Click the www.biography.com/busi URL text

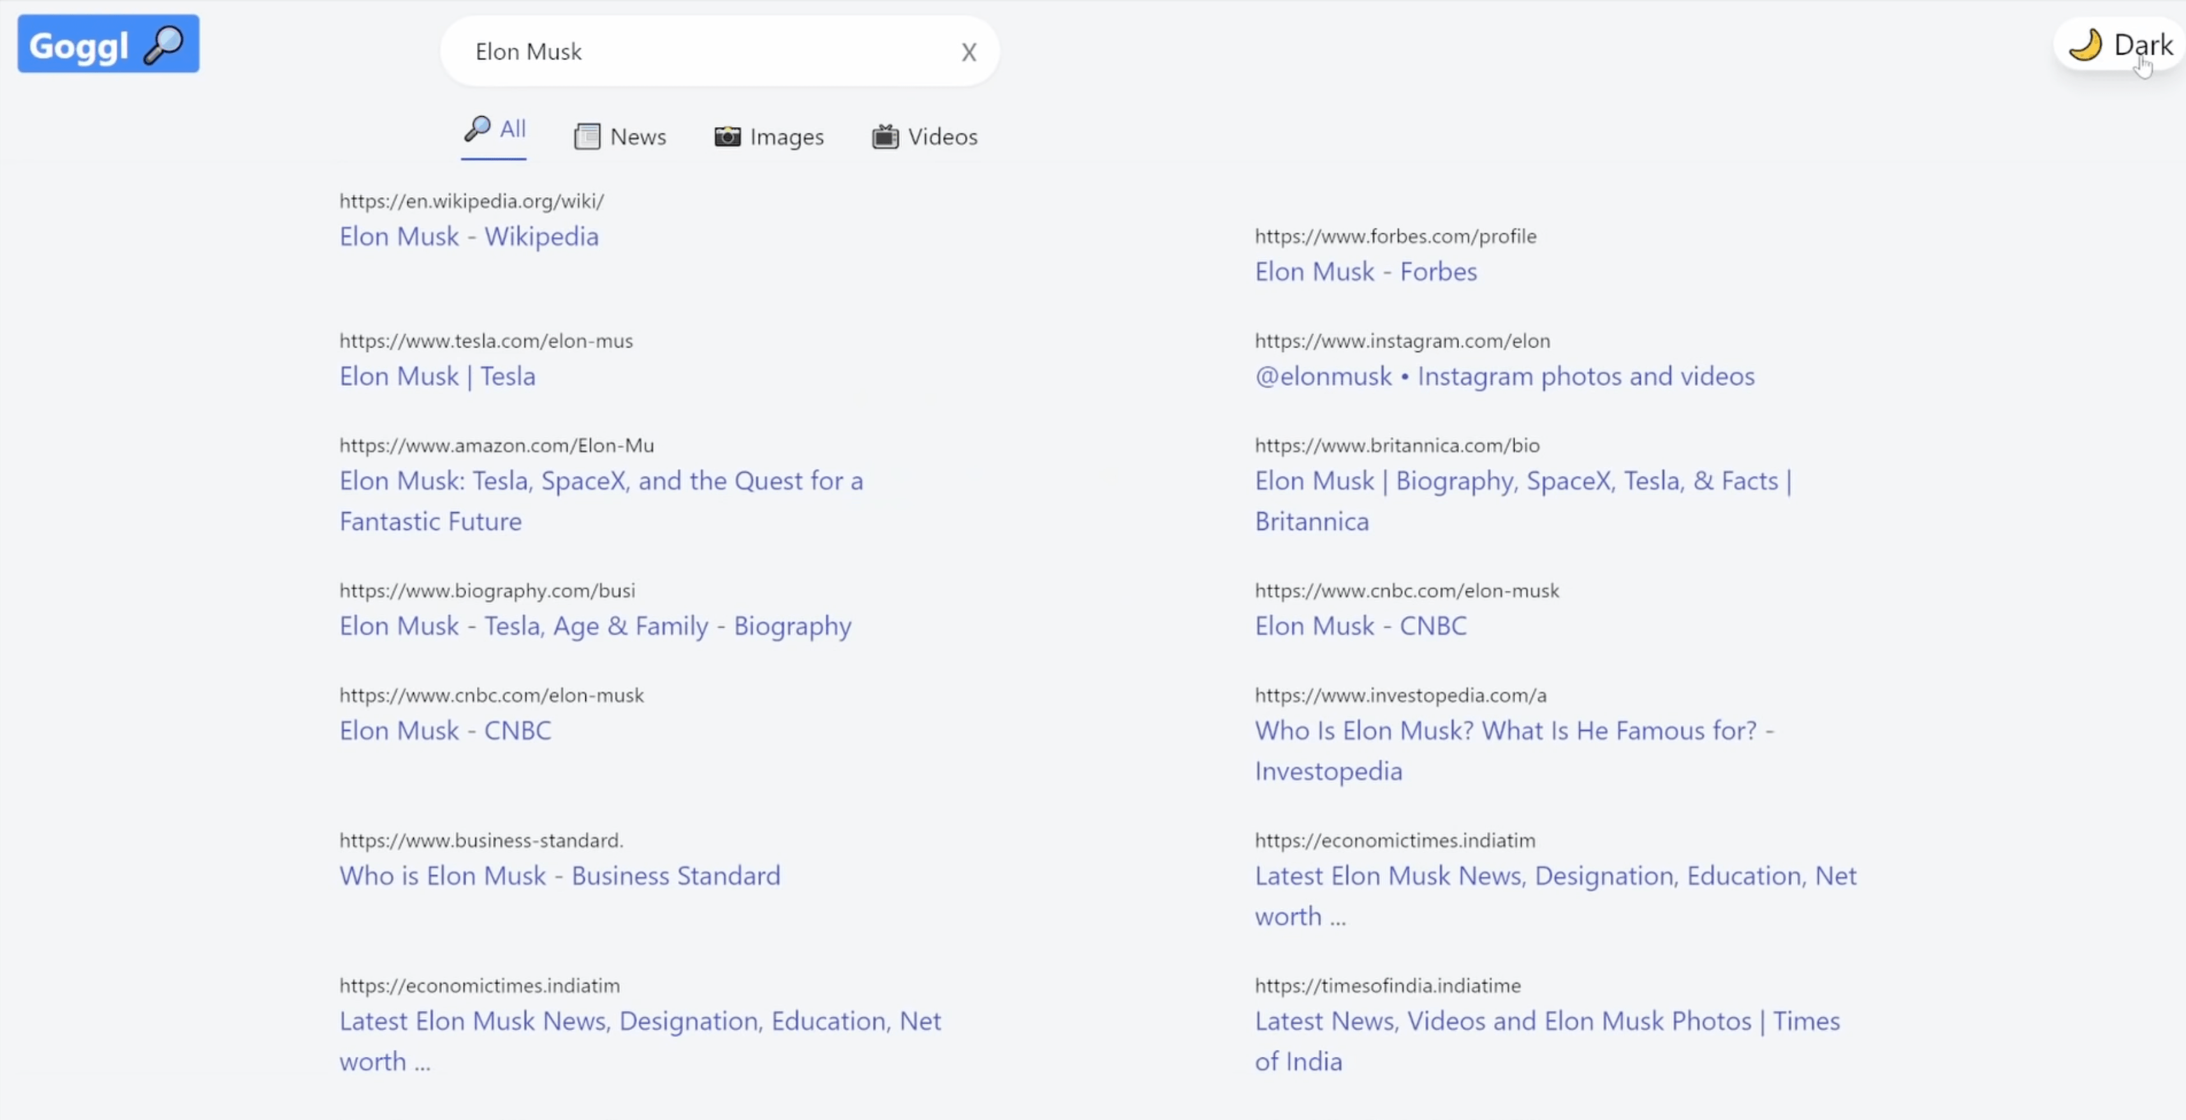(x=487, y=591)
